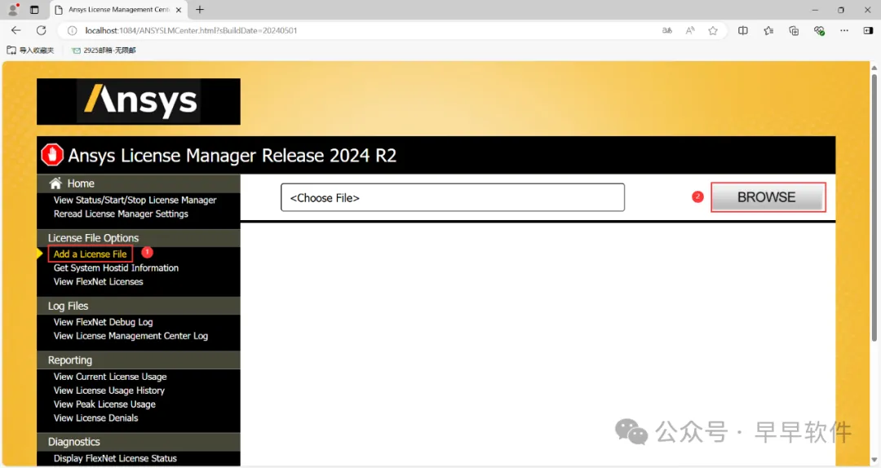Screen dimensions: 881x468
Task: Click the localhost address bar URL
Action: point(191,30)
